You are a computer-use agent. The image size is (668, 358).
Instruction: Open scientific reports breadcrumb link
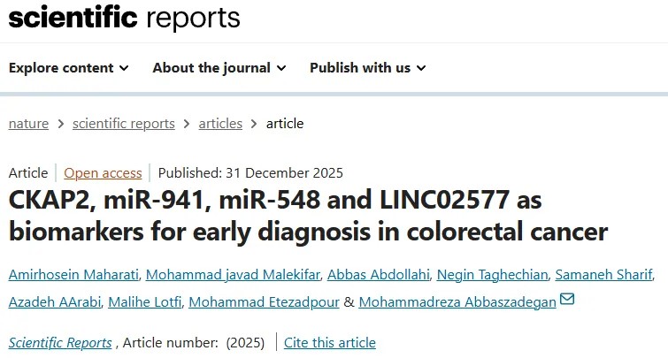123,124
